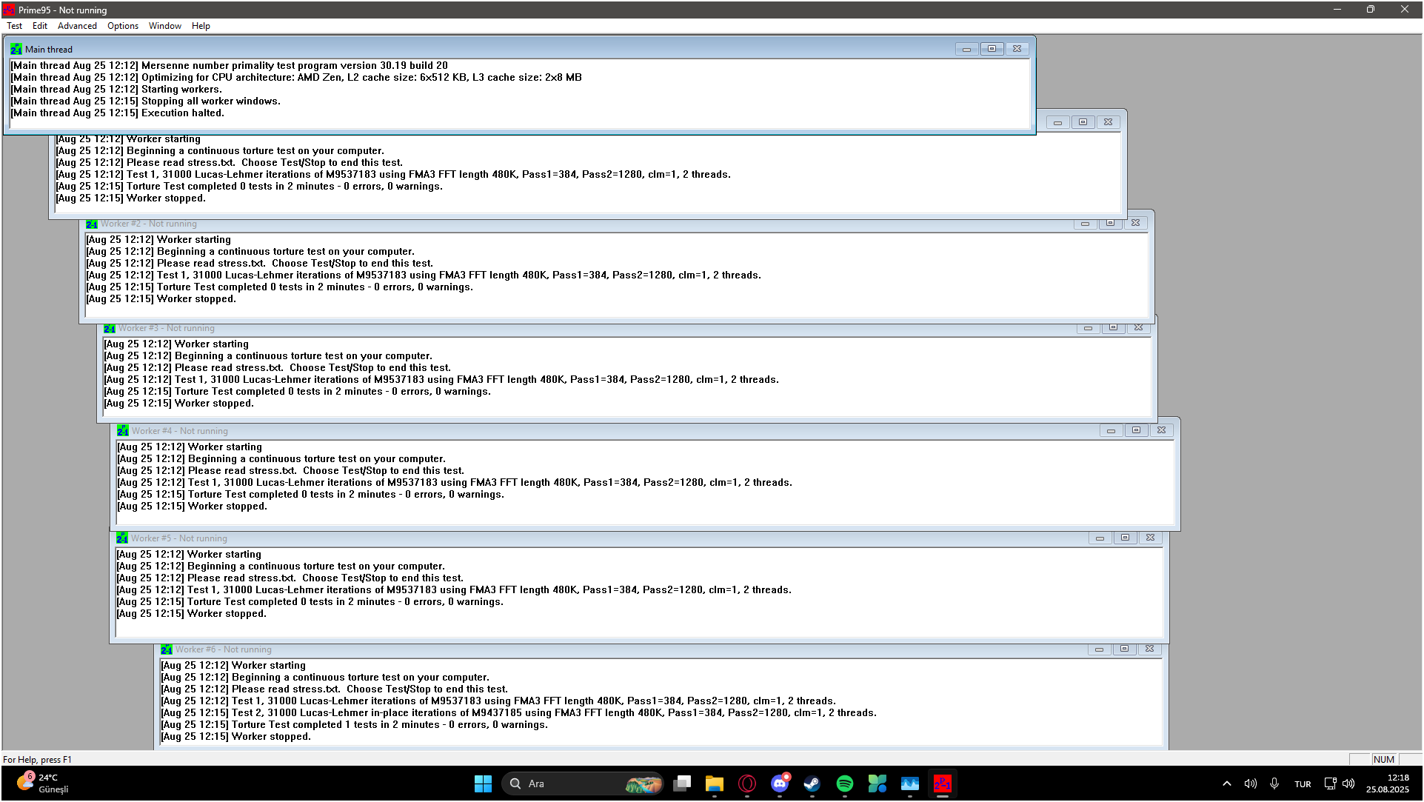1424x802 pixels.
Task: Click the 'Optimizing for CPU architecture' line
Action: click(x=296, y=78)
